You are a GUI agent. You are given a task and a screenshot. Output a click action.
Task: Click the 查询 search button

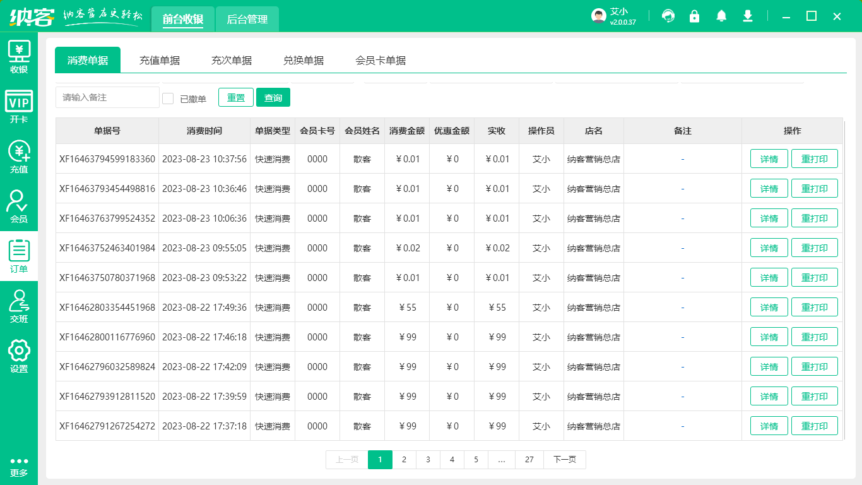273,97
